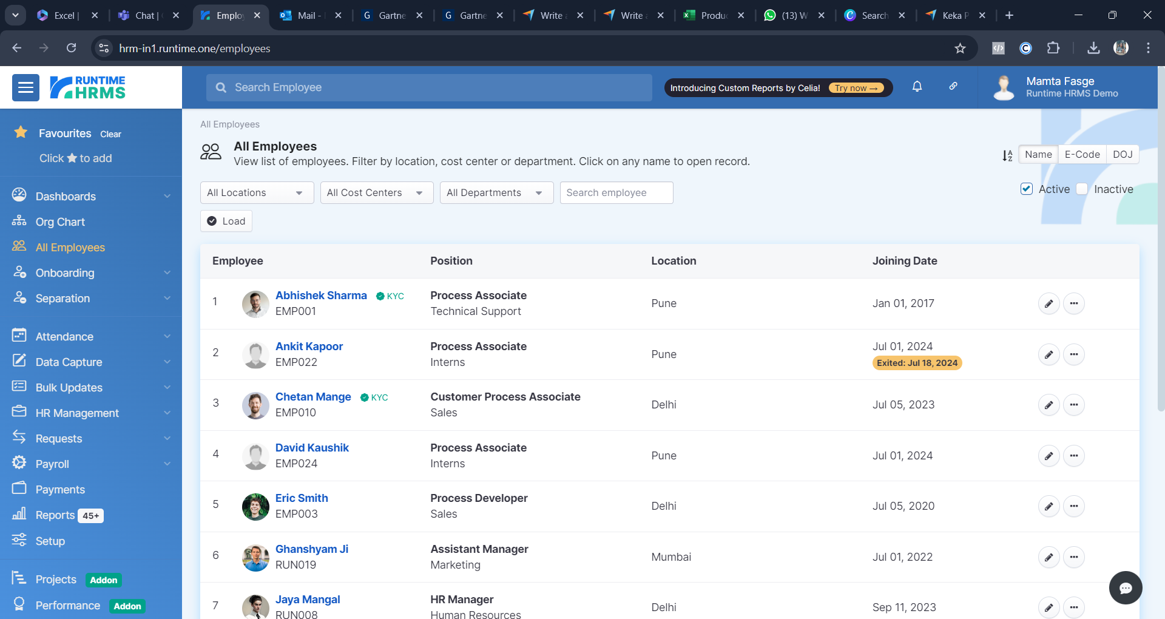Open the chat support bubble
Image resolution: width=1165 pixels, height=619 pixels.
tap(1126, 588)
